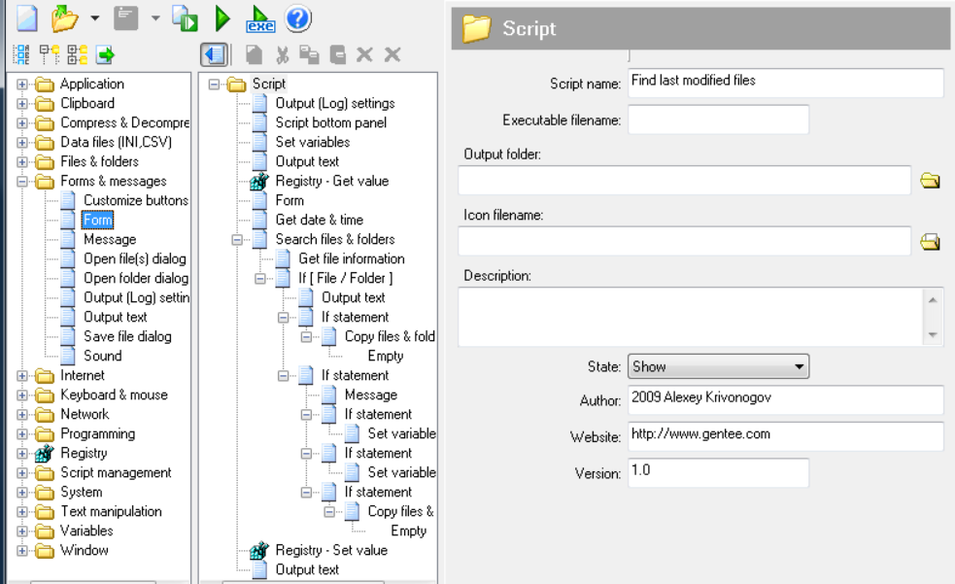This screenshot has width=955, height=584.
Task: Click the Output folder text field
Action: tap(685, 181)
